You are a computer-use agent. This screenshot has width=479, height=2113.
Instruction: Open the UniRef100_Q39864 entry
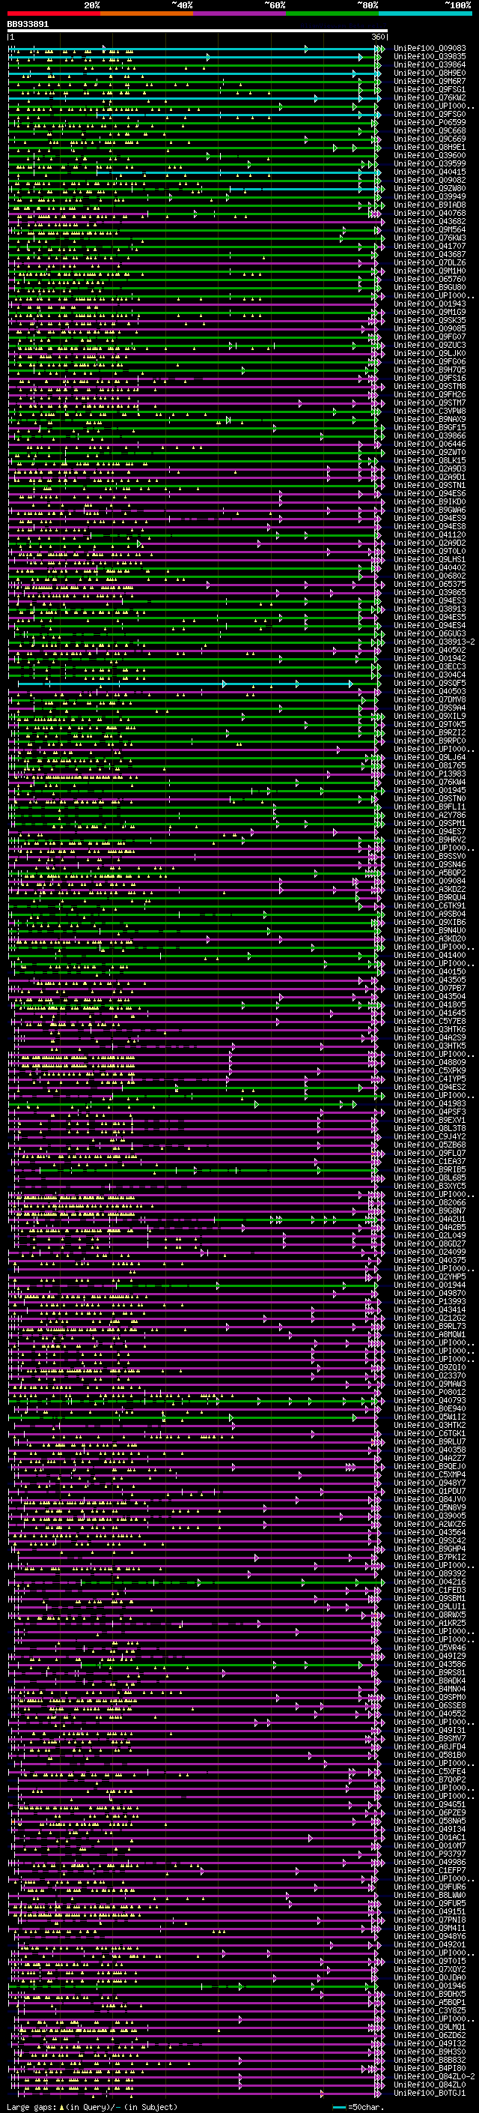coord(430,64)
